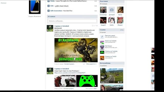Click the Sasha name link
The width and height of the screenshot is (164, 92).
pos(112,25)
